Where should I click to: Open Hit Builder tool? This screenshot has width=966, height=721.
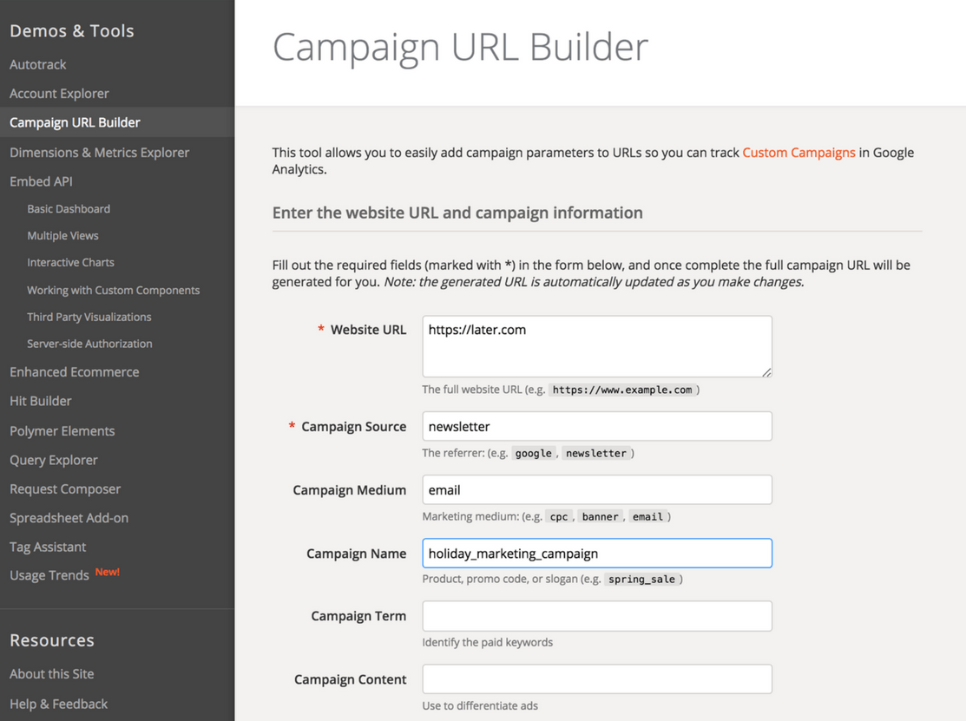coord(40,401)
